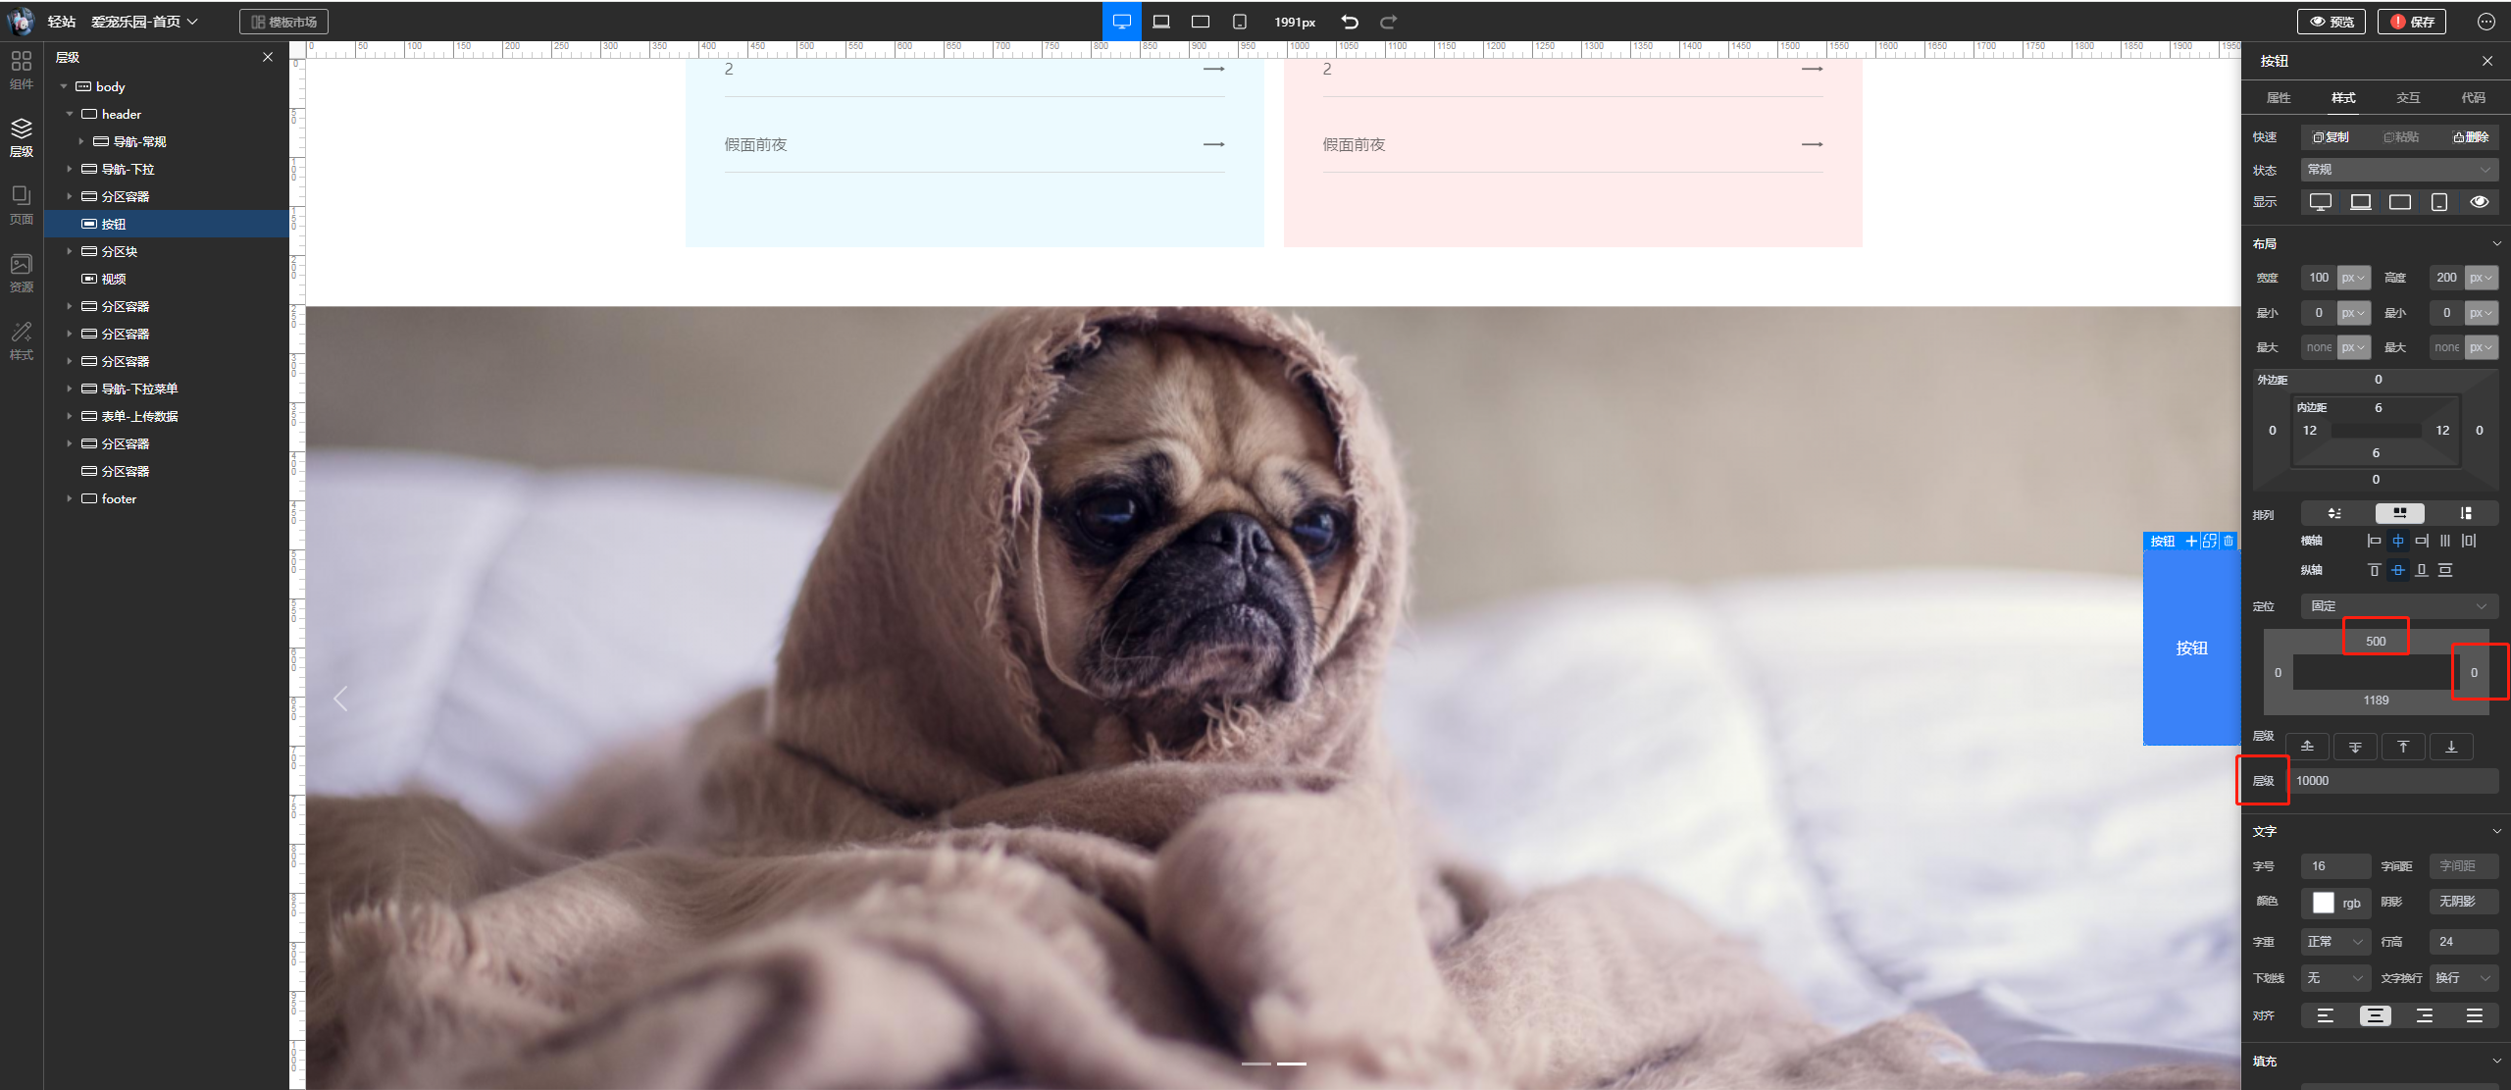Toggle desktop display visibility in 显示 row
This screenshot has width=2511, height=1090.
2321,202
